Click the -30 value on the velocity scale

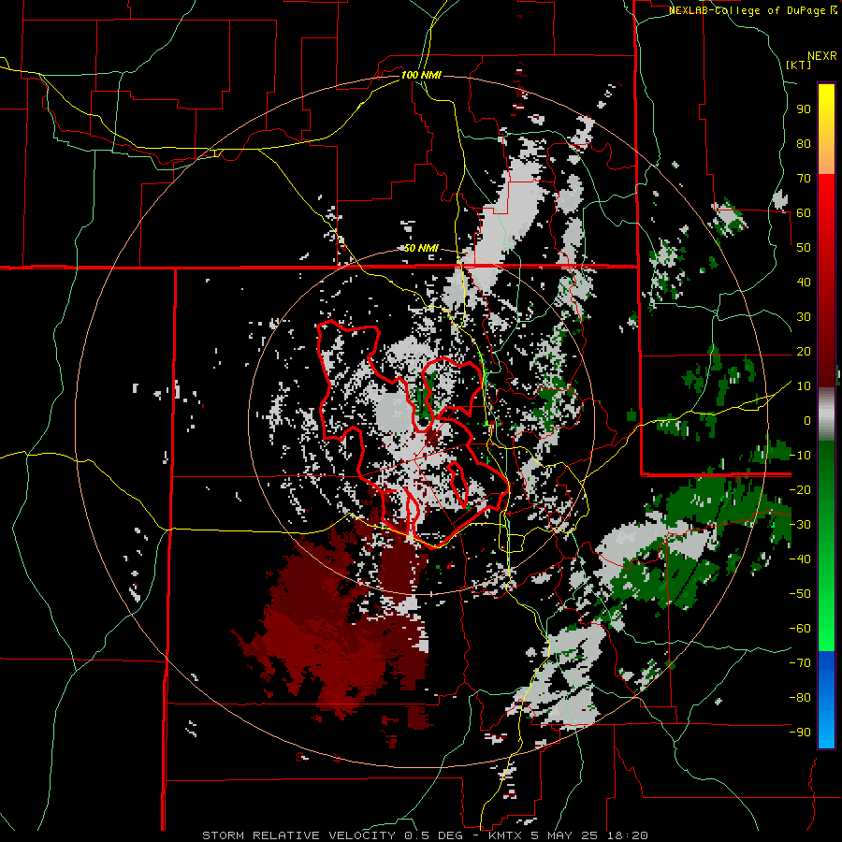[800, 525]
